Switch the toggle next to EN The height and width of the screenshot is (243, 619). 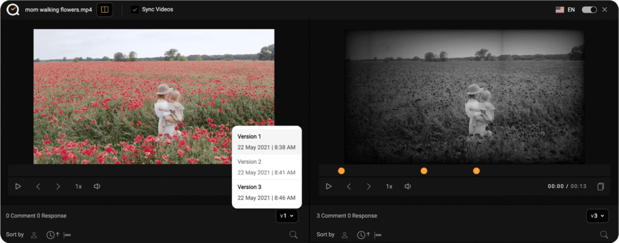pos(589,10)
